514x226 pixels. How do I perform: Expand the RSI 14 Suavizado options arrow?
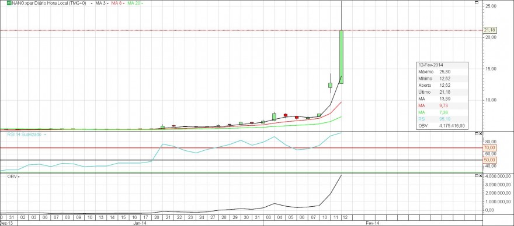(45, 135)
